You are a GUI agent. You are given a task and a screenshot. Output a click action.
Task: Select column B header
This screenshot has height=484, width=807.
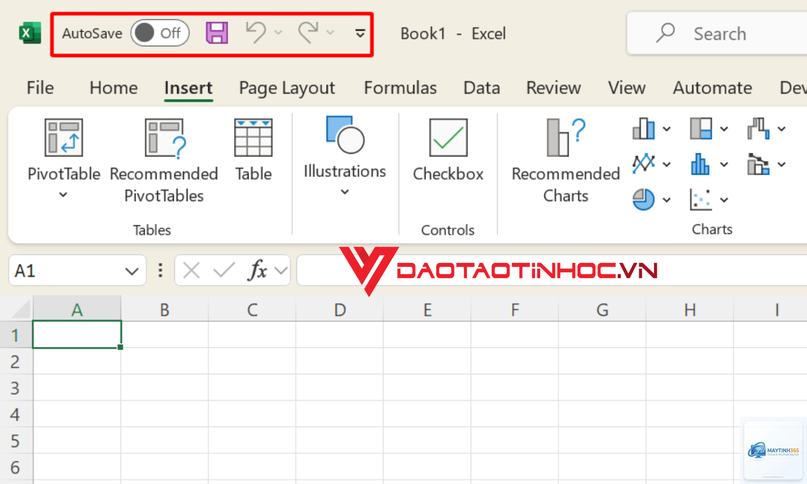(165, 310)
